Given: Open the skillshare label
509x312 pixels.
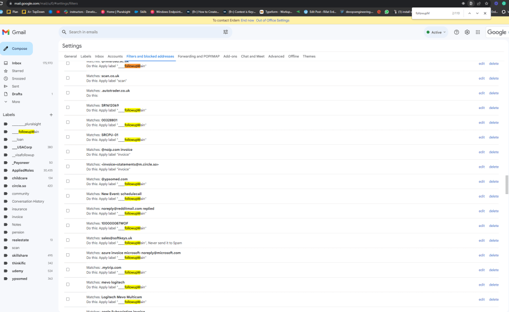Looking at the screenshot, I should point(20,255).
